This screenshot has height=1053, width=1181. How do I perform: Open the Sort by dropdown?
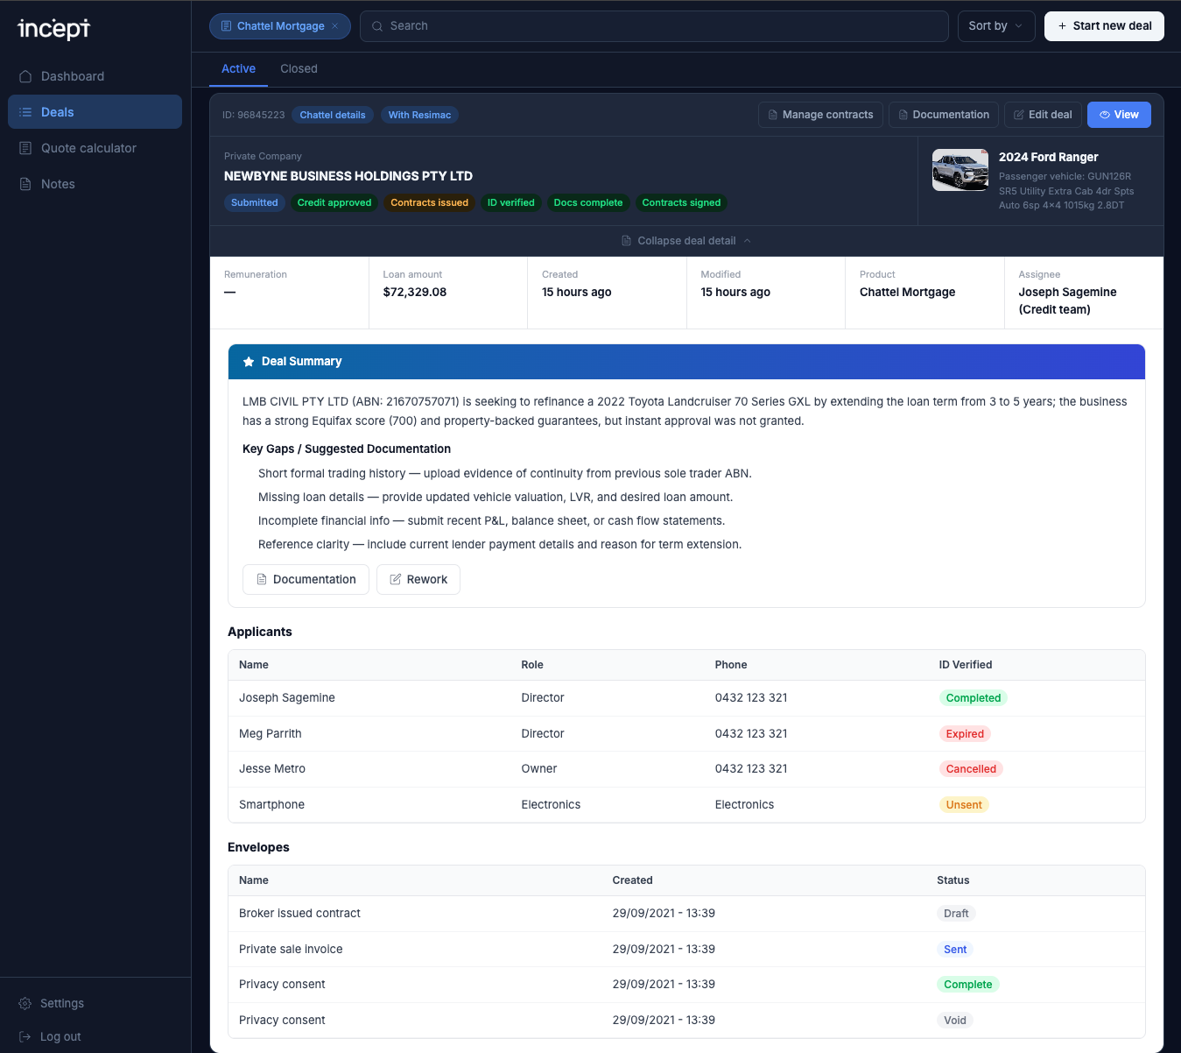tap(996, 26)
